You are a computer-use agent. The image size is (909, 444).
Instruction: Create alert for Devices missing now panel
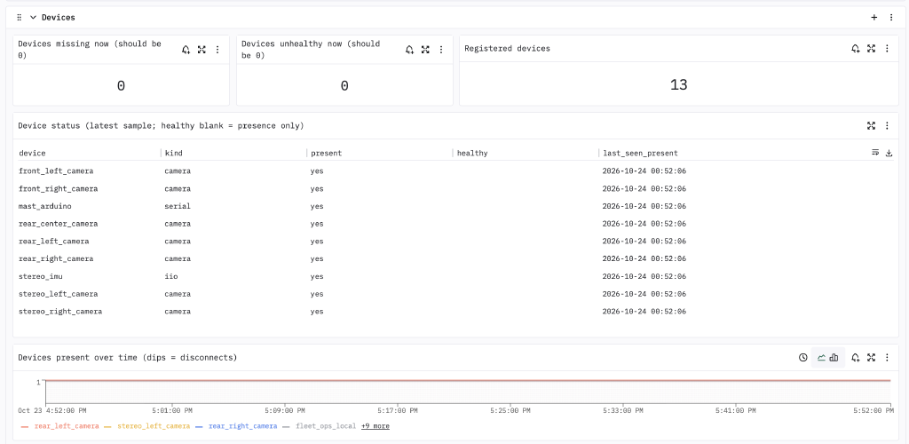point(186,50)
